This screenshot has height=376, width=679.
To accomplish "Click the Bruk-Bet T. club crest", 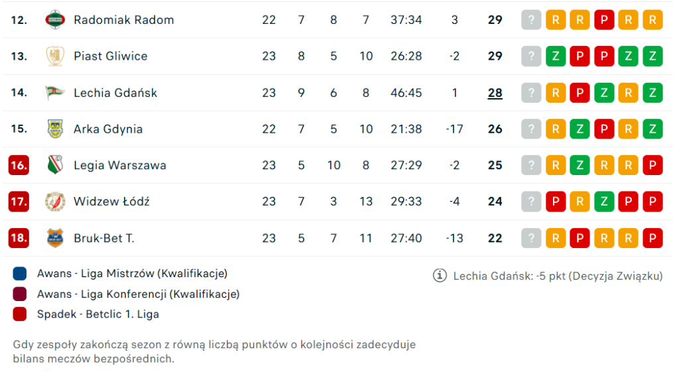I will (55, 238).
